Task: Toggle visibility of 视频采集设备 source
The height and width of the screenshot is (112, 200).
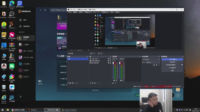Action: (108, 61)
